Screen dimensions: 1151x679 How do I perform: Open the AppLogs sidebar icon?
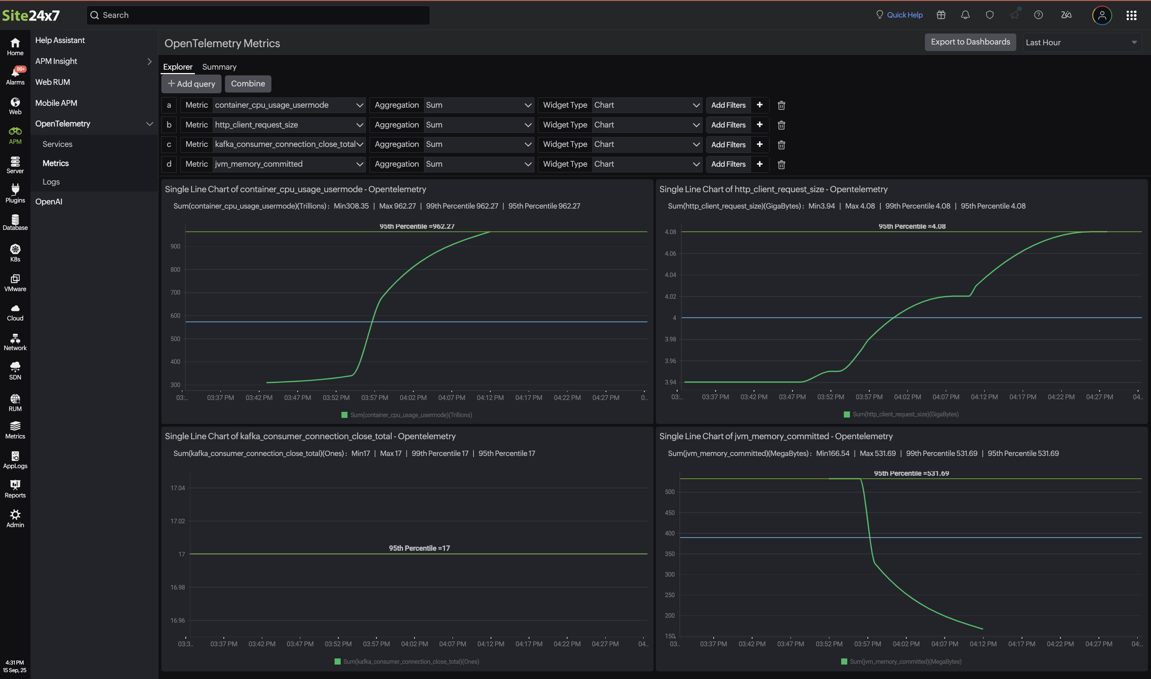[15, 459]
